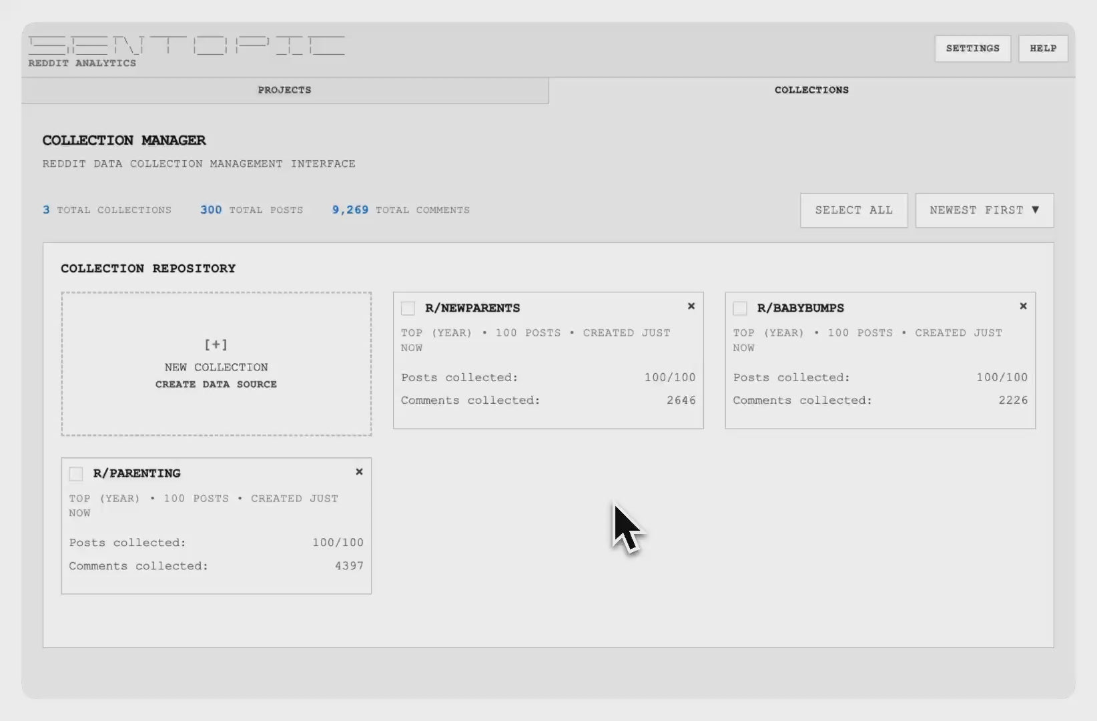Image resolution: width=1097 pixels, height=721 pixels.
Task: Open Settings
Action: 972,49
